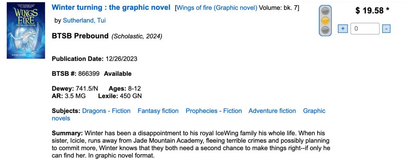Click the BTSB Prebound binding label

pos(80,36)
